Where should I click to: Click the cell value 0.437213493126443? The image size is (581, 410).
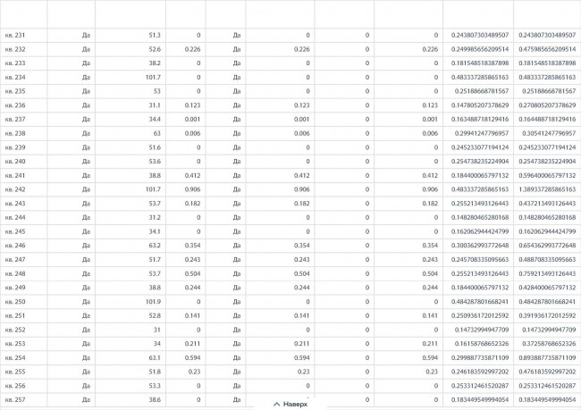(547, 204)
